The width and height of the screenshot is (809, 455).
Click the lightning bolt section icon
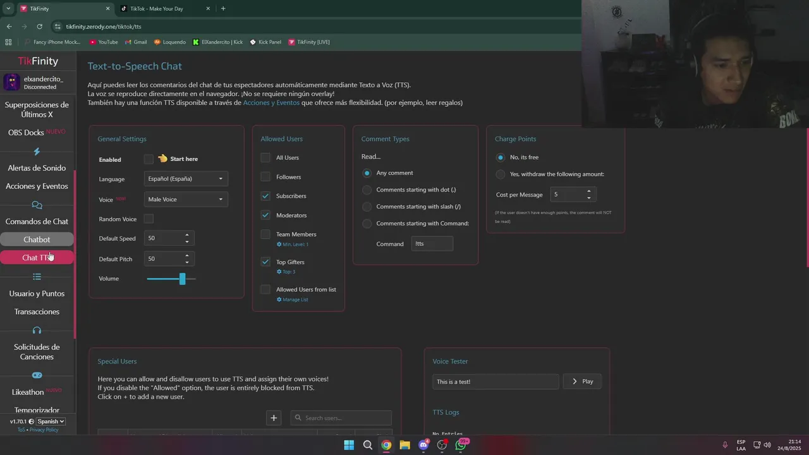coord(37,152)
